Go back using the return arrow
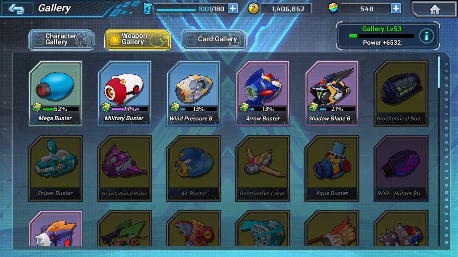This screenshot has height=257, width=458. [16, 9]
